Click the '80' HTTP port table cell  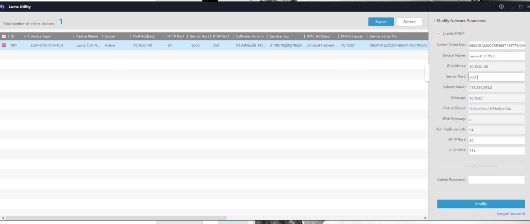point(169,45)
